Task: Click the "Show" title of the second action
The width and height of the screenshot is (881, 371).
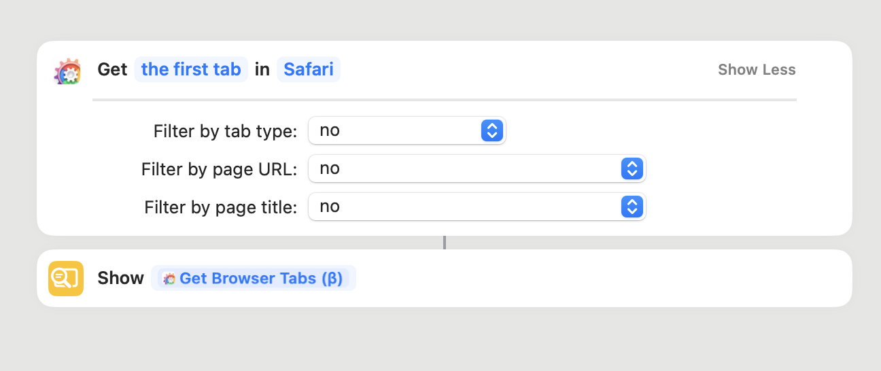Action: [120, 279]
